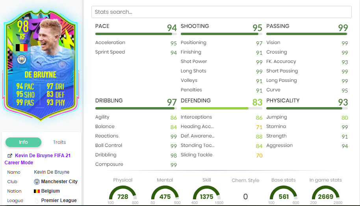Click the Belgium flag in the Nation row

click(37, 191)
